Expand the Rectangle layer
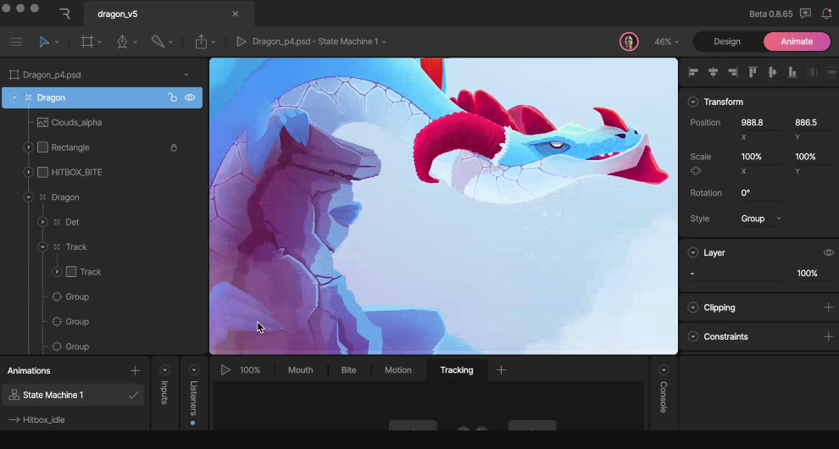Screen dimensions: 839x449 [28, 147]
